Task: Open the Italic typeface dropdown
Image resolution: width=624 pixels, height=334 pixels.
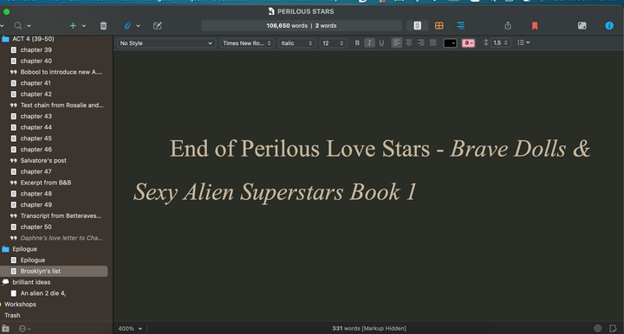Action: tap(297, 43)
